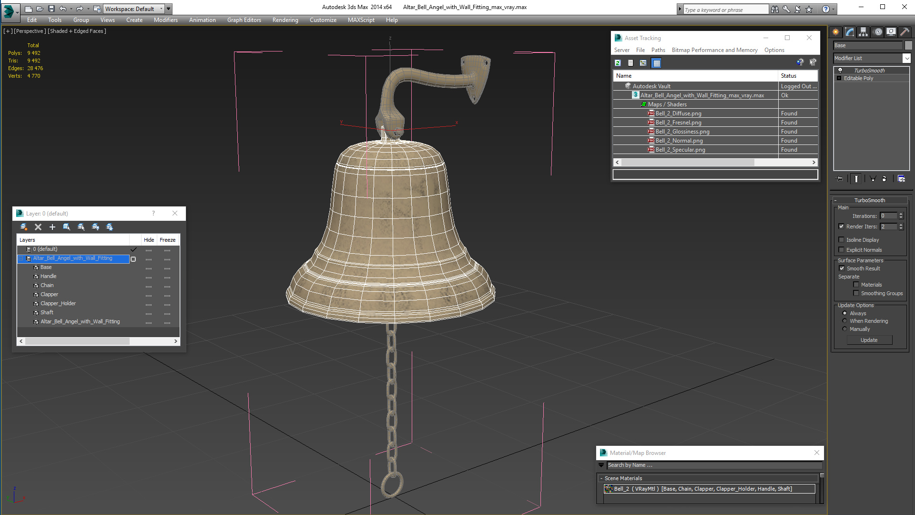Click the Update button in TurboSmooth panel
Screen dimensions: 915x515
(869, 340)
